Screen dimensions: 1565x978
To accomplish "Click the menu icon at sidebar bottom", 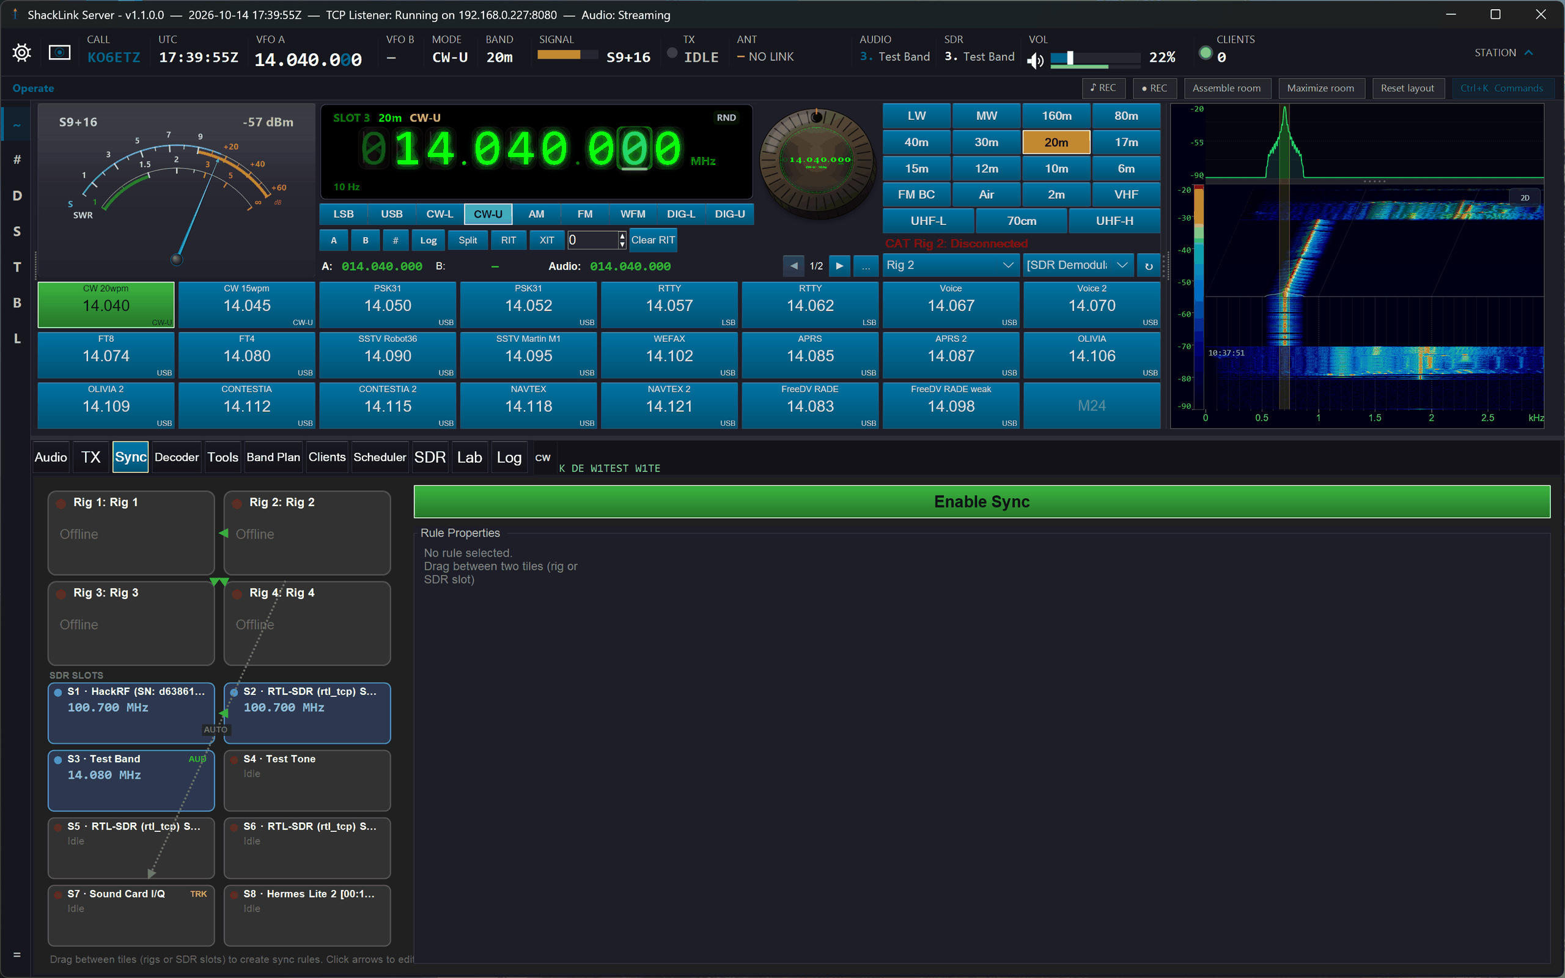I will [17, 955].
